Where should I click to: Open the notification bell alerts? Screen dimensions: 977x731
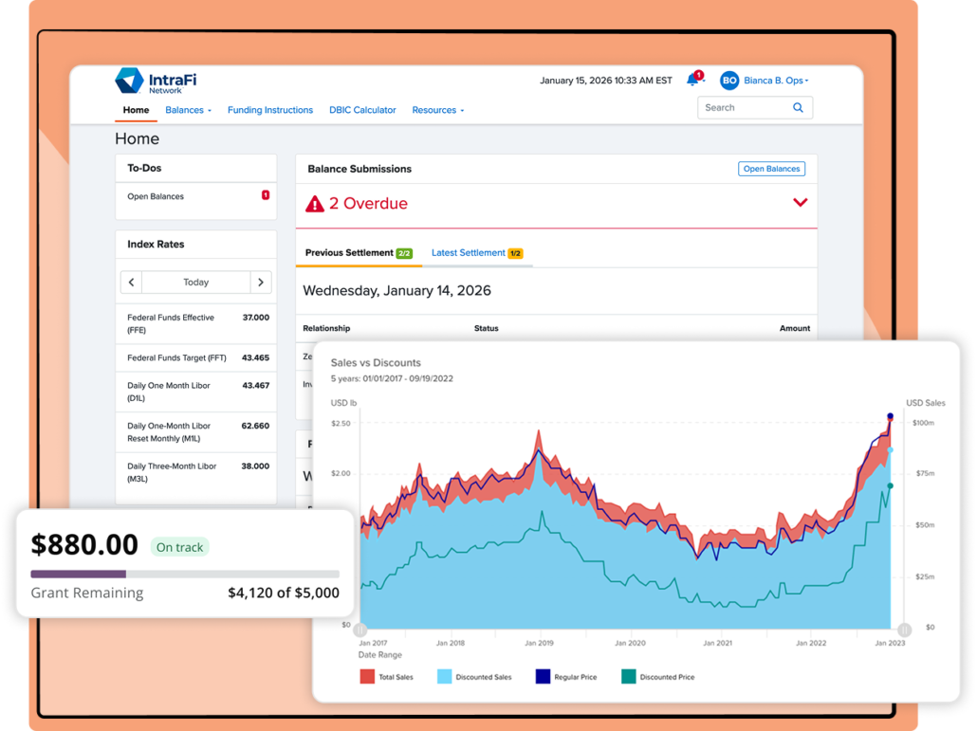point(693,80)
